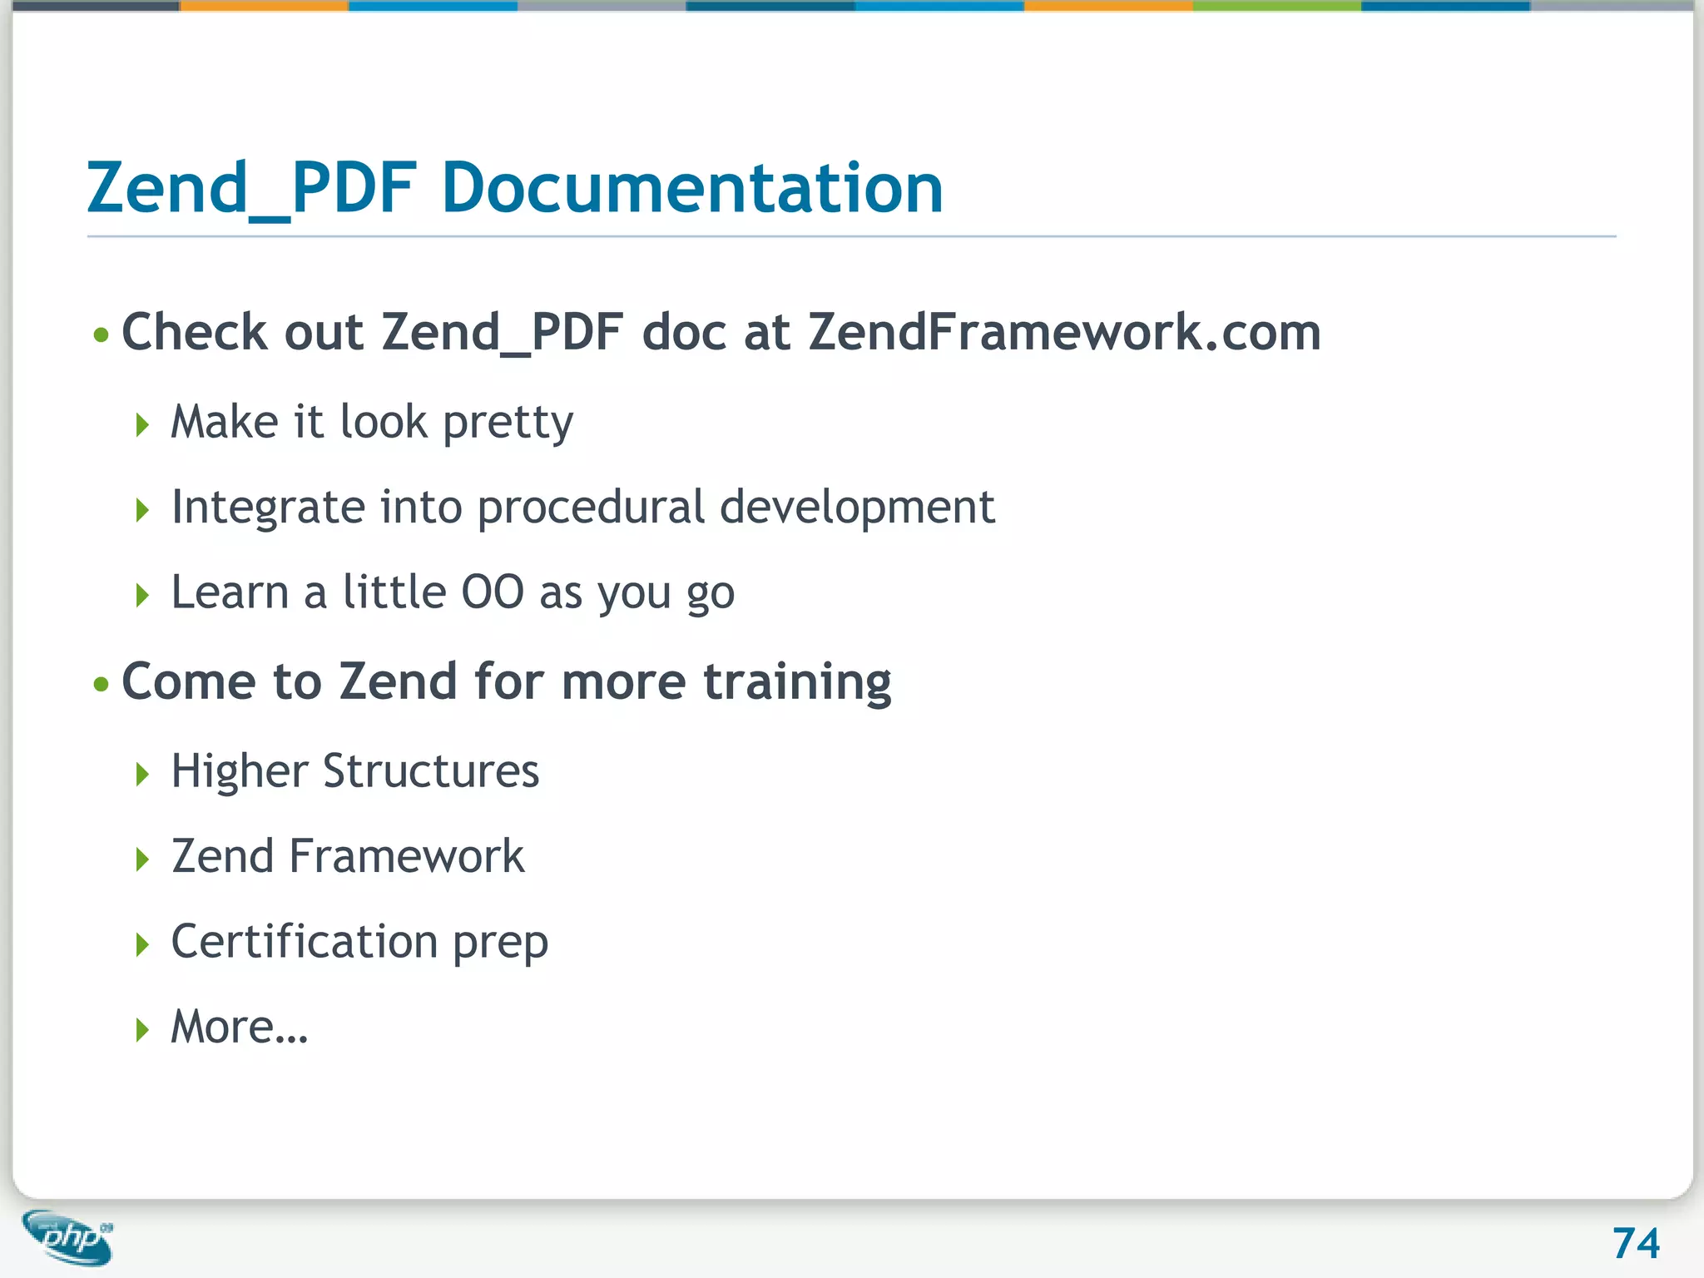
Task: Click 'Learn a little OO as you go'
Action: pos(453,593)
